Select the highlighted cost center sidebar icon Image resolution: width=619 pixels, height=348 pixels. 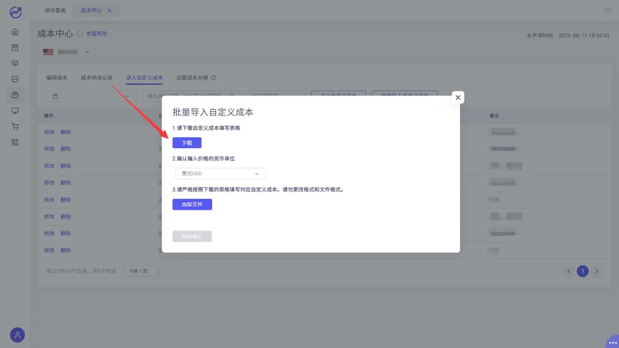[x=15, y=95]
